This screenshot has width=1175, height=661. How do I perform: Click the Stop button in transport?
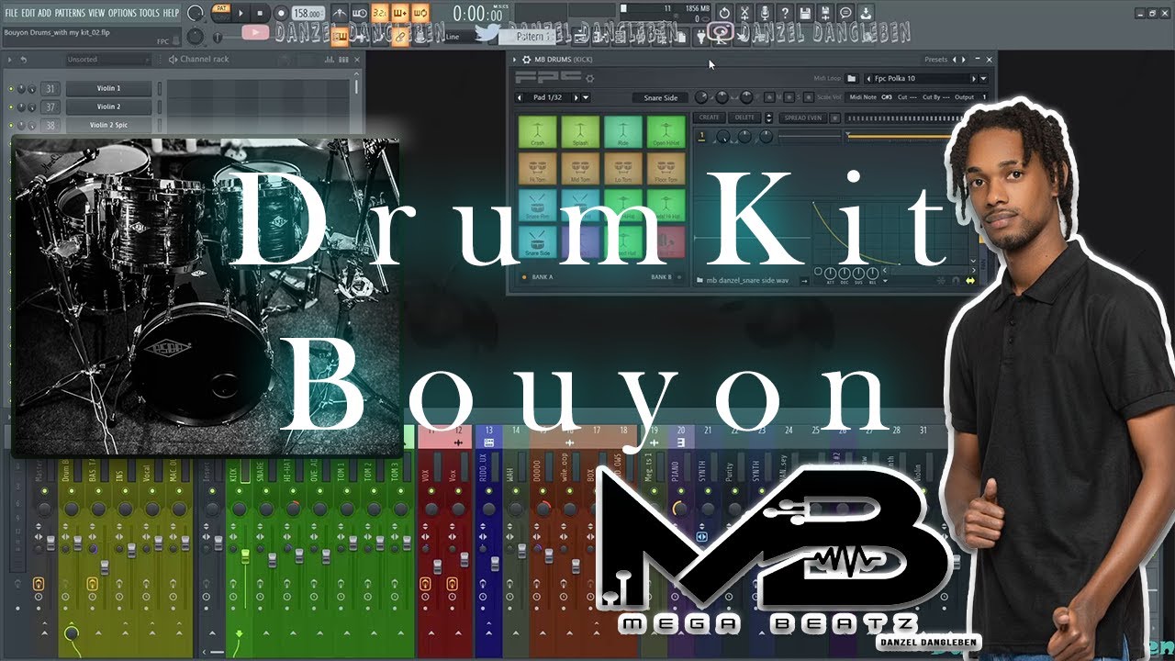260,13
